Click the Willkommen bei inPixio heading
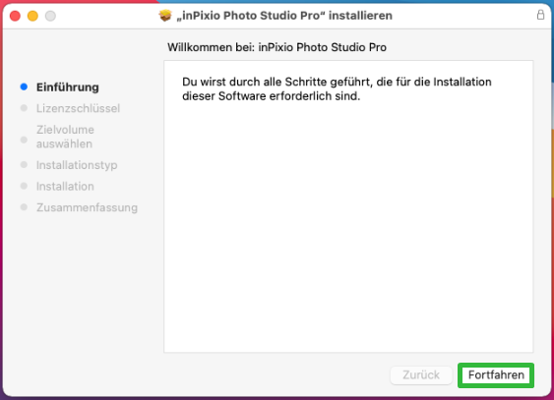554x400 pixels. pyautogui.click(x=277, y=47)
